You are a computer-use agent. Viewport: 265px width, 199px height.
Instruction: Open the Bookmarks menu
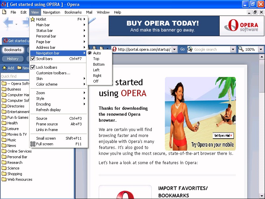coord(73,12)
